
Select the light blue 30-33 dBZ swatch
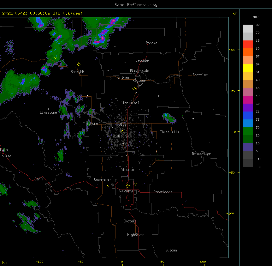pyautogui.click(x=248, y=123)
